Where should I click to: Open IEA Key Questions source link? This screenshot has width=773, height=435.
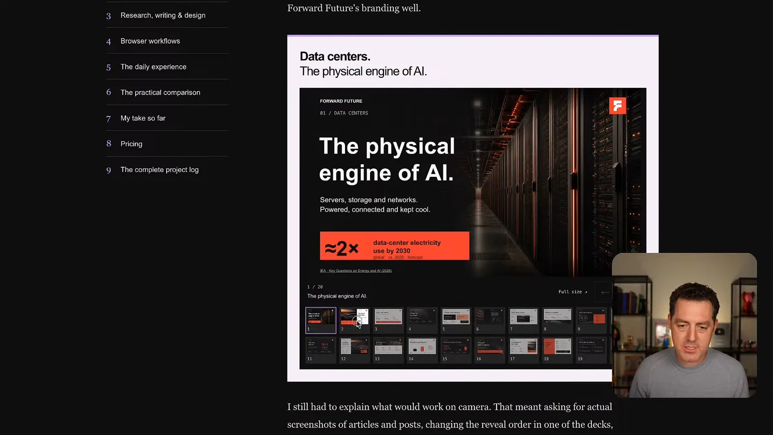356,271
